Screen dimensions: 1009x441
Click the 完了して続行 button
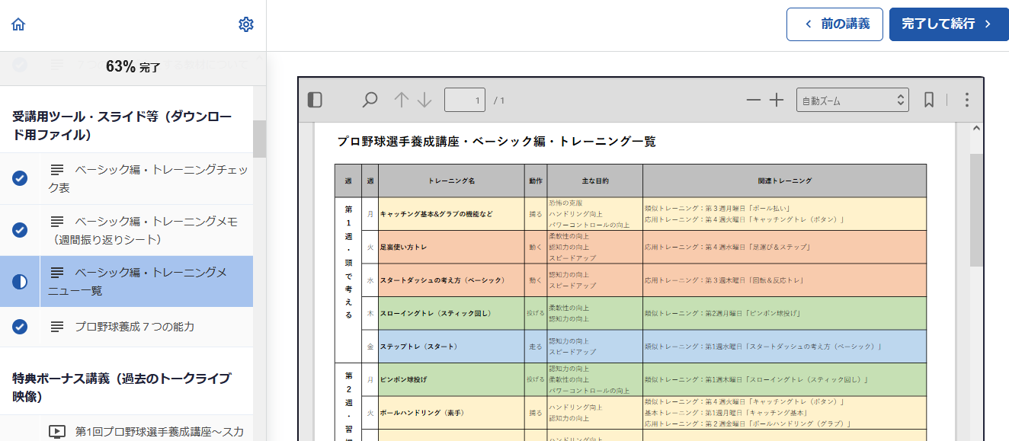(947, 24)
